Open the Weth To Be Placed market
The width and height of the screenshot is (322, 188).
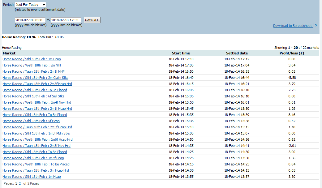click(36, 164)
